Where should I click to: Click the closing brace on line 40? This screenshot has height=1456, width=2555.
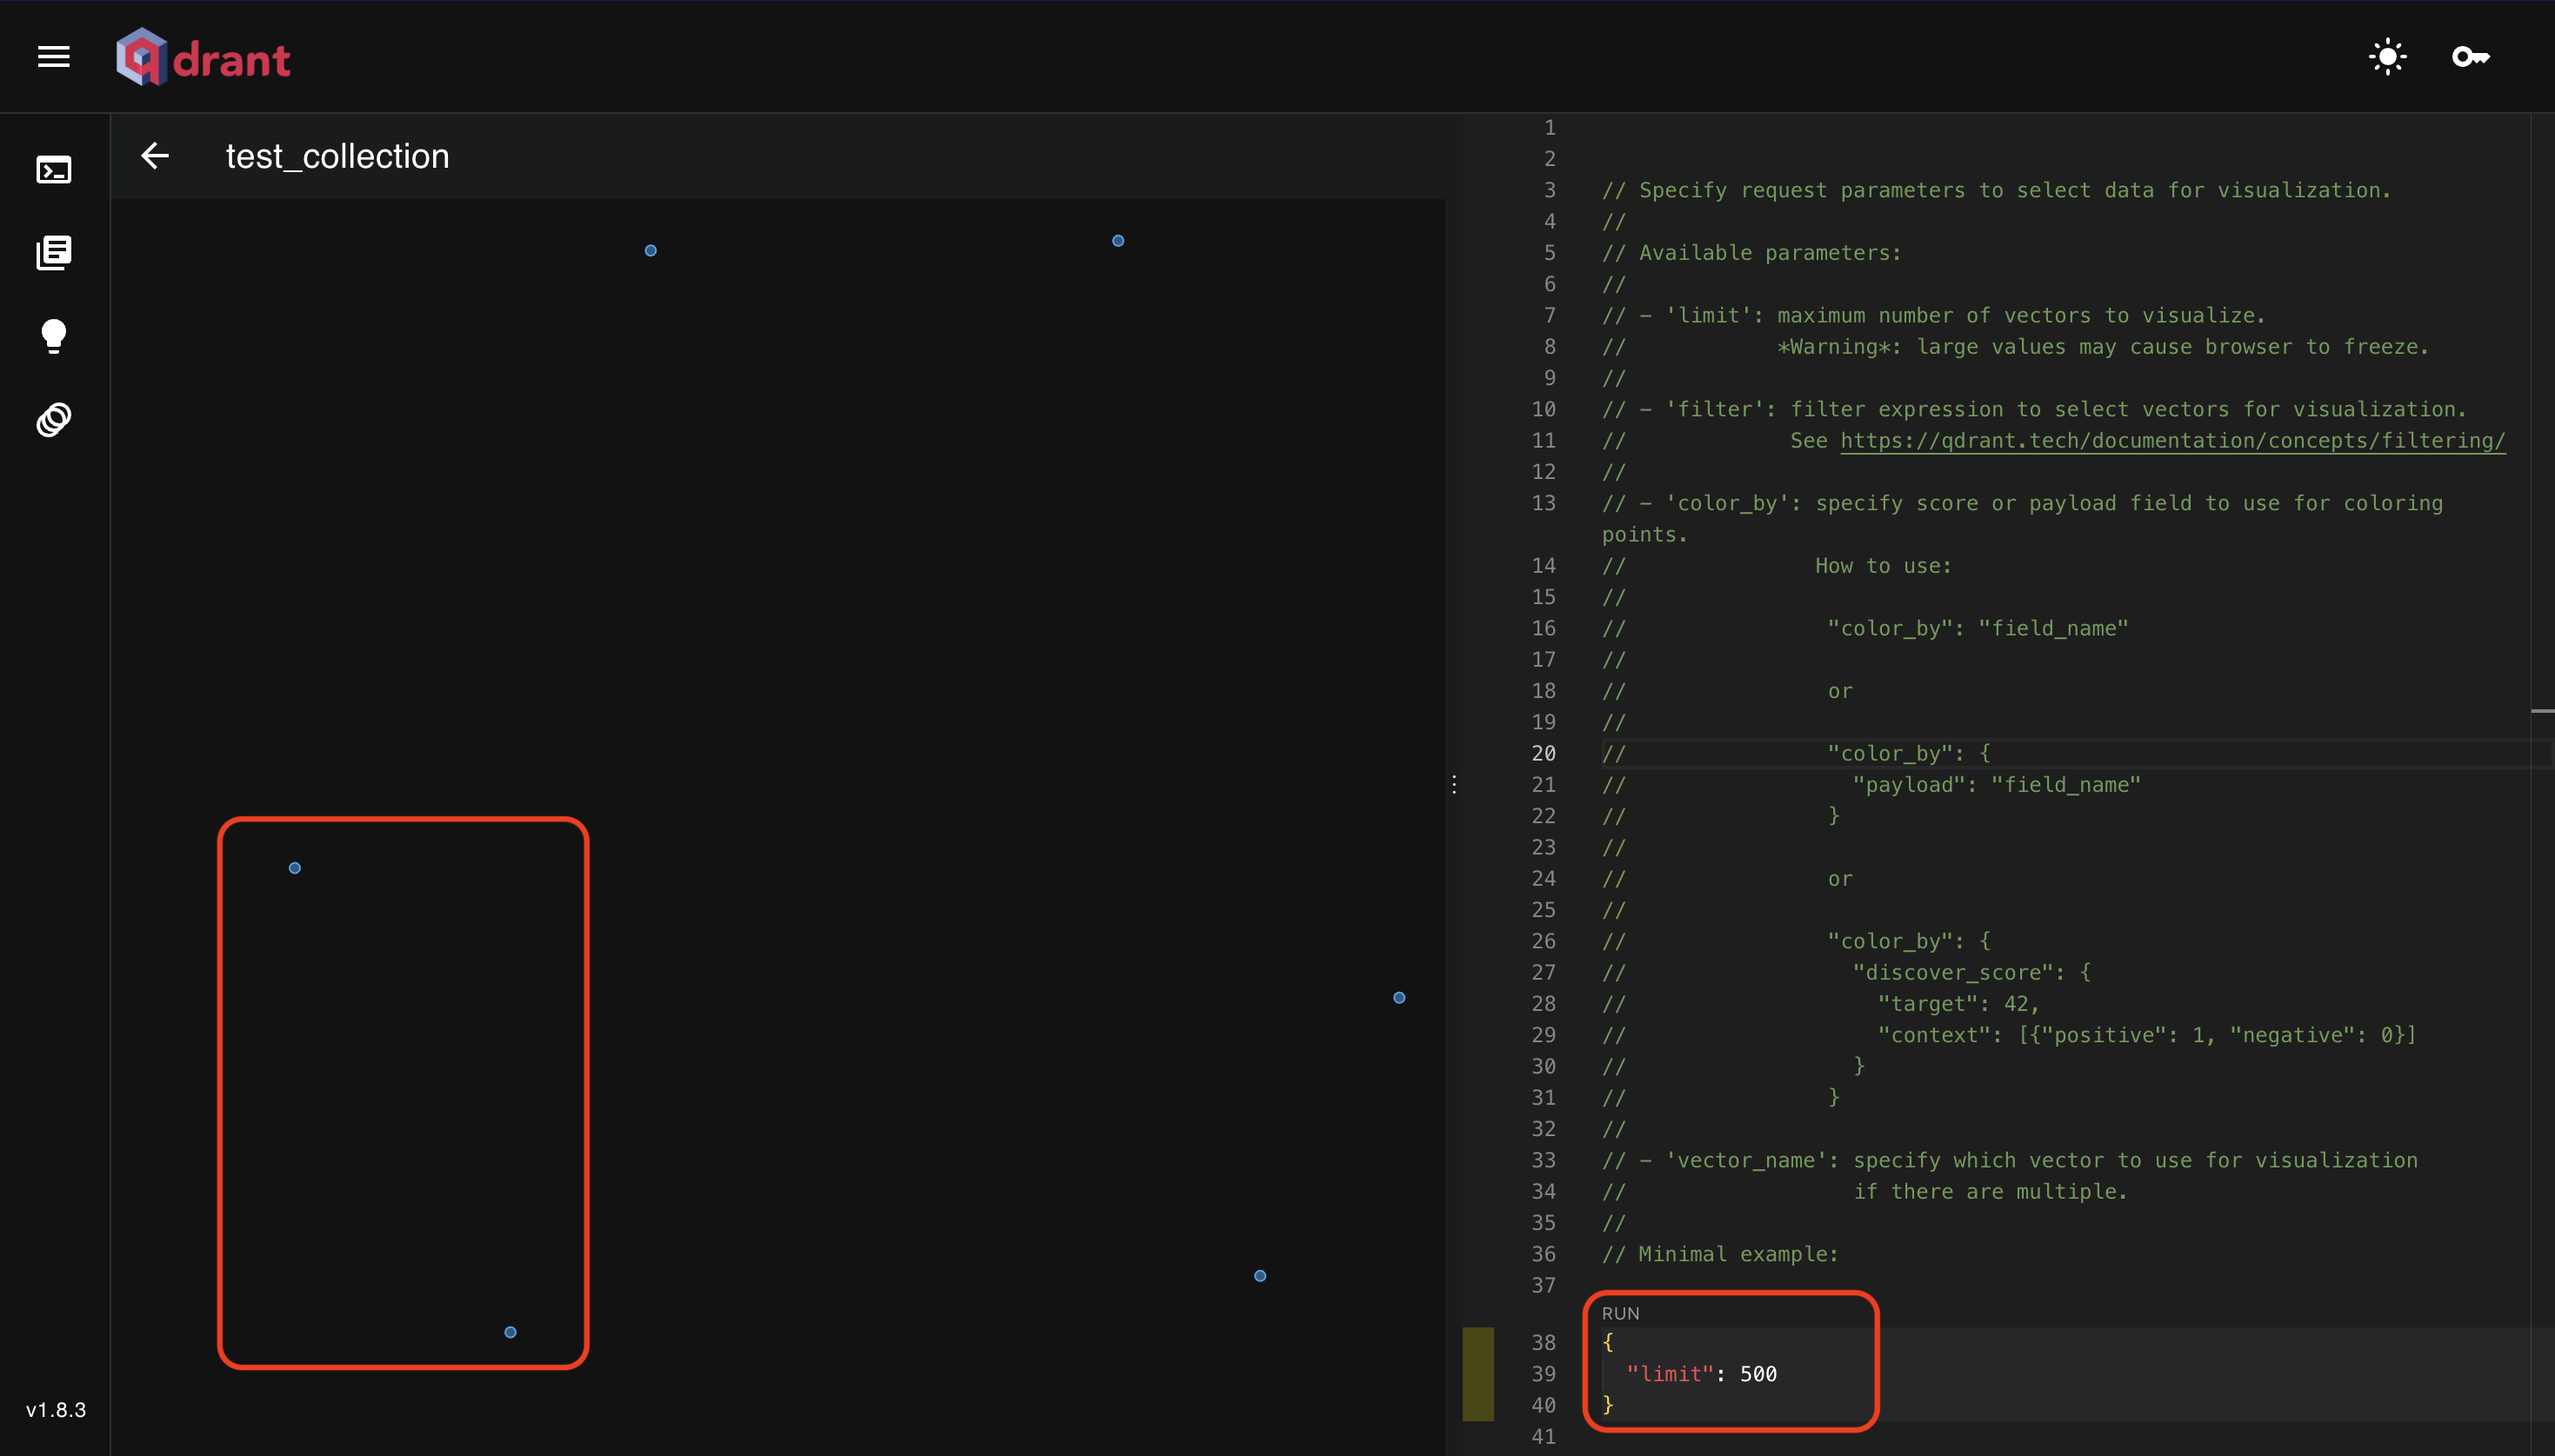tap(1608, 1404)
